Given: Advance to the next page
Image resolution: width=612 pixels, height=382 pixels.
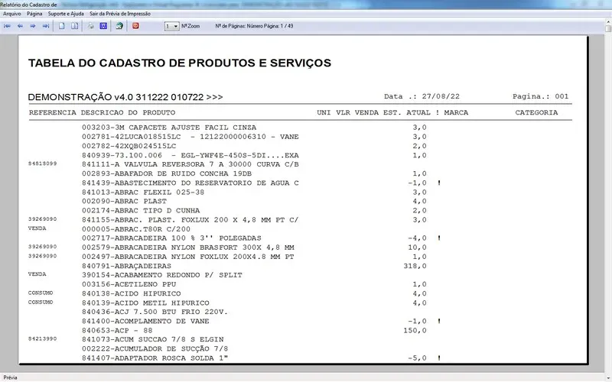Looking at the screenshot, I should [x=33, y=26].
